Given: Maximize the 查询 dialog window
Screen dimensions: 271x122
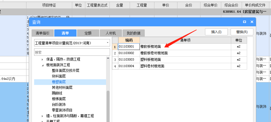Looking at the screenshot, I should [x=244, y=22].
